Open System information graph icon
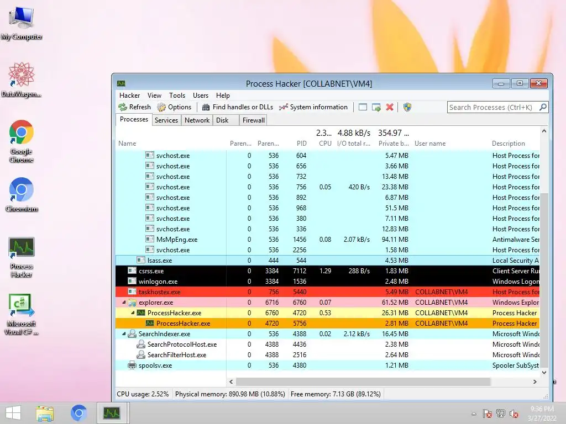 (x=284, y=107)
